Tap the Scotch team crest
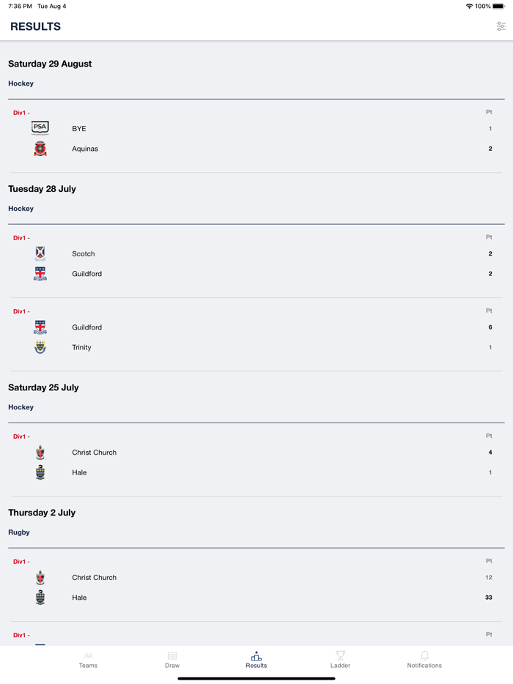The height and width of the screenshot is (684, 513). (x=40, y=253)
